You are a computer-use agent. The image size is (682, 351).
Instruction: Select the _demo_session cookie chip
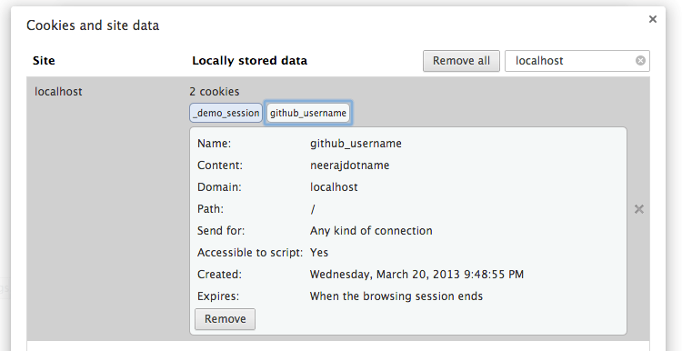tap(226, 113)
